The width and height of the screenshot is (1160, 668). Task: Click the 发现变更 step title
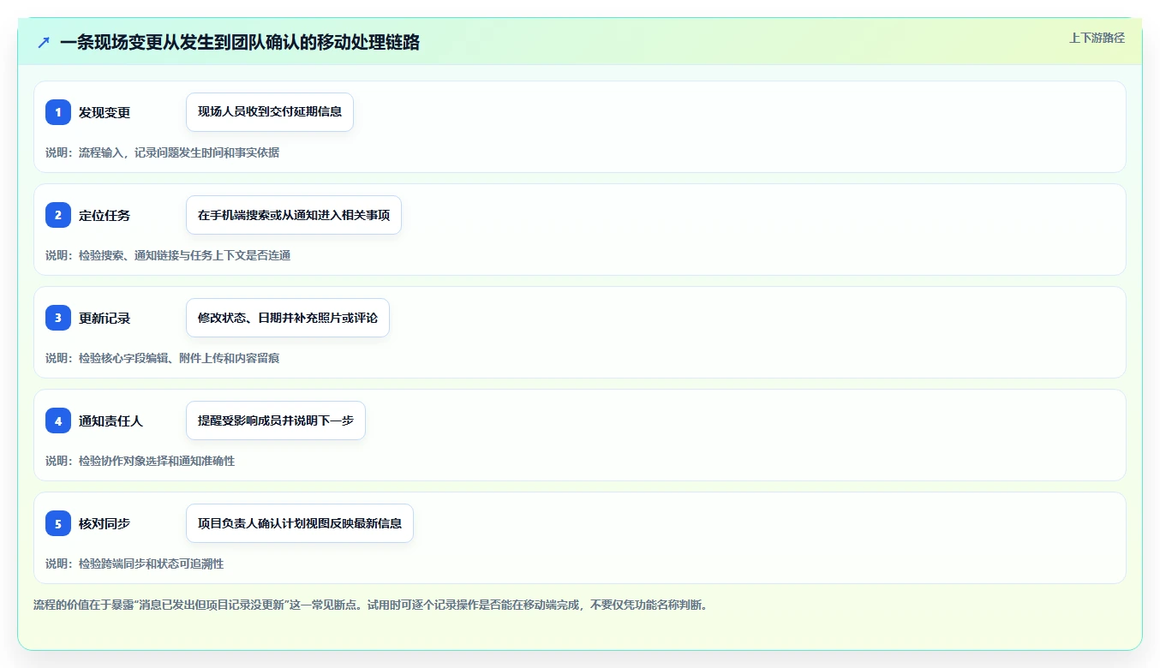coord(105,112)
